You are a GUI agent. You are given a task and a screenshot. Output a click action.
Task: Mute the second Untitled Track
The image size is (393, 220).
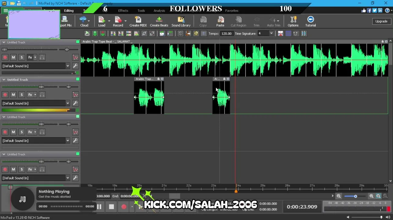[13, 95]
